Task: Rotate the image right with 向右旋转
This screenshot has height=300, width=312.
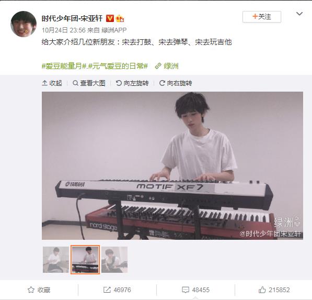Action: [176, 83]
